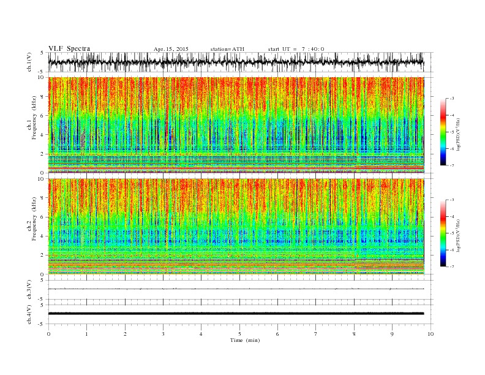Image resolution: width=485 pixels, height=375 pixels.
Task: Click the '9' tick on time axis
Action: (392, 334)
